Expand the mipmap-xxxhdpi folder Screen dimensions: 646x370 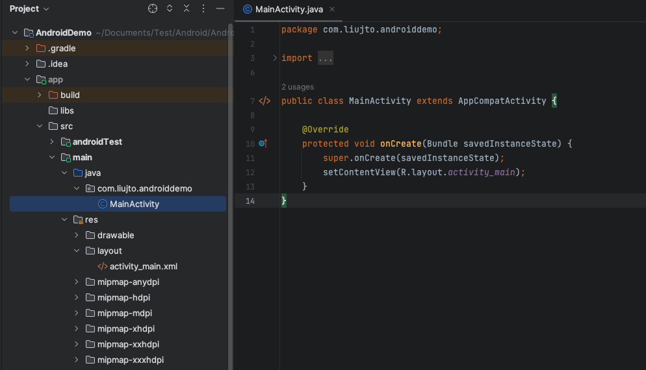coord(77,360)
